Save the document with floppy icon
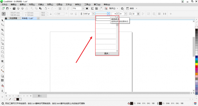 14,8
